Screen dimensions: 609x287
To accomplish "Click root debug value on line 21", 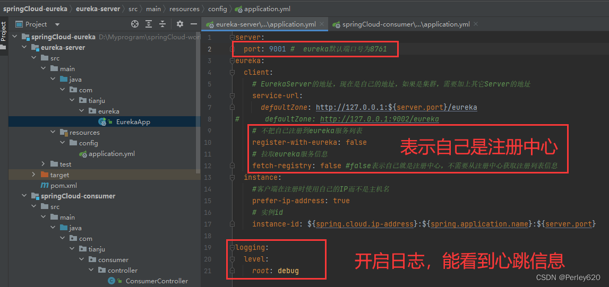I will coord(288,271).
